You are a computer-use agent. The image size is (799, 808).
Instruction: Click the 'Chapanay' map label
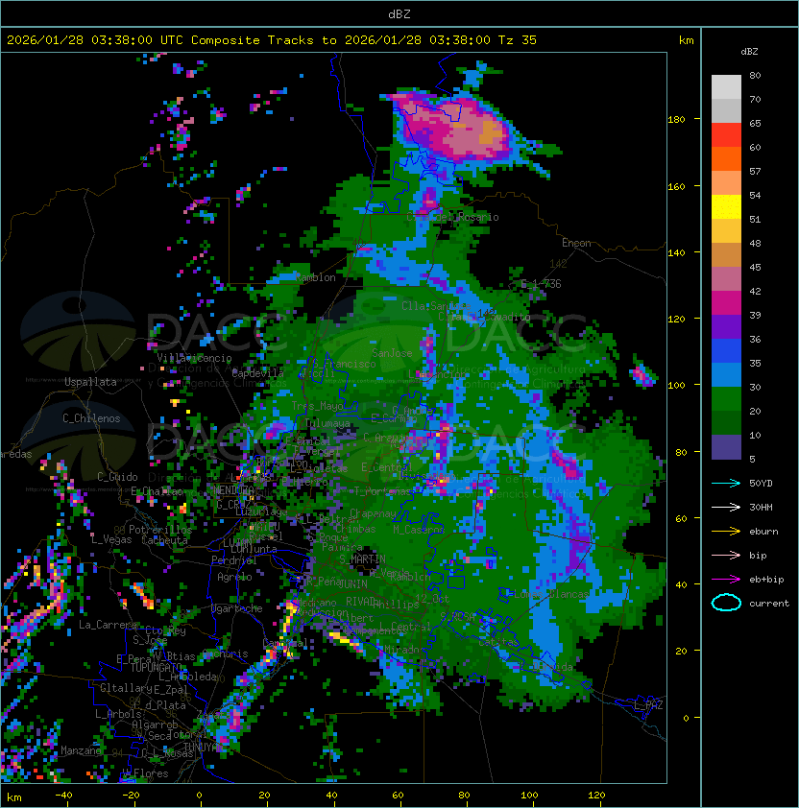pyautogui.click(x=374, y=513)
